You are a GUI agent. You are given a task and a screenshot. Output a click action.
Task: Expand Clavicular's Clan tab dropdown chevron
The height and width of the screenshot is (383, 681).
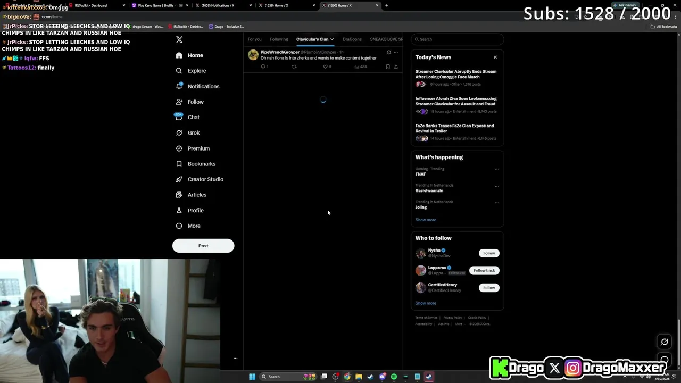(331, 39)
